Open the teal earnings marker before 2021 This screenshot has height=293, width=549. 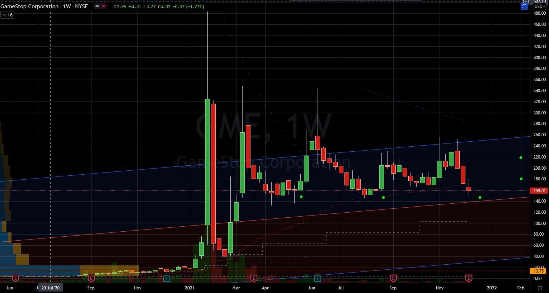click(166, 278)
